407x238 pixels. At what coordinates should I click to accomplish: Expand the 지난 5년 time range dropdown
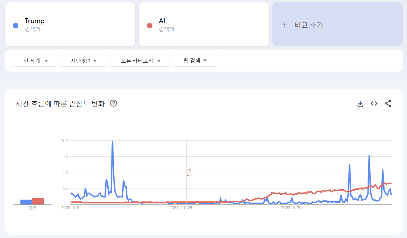point(84,61)
